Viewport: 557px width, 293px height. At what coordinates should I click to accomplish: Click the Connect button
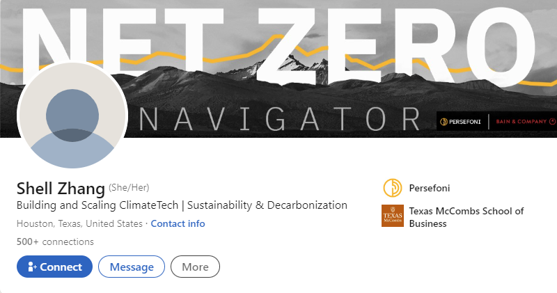point(54,267)
